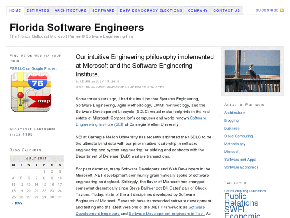Viewport: 290px width, 218px height.
Task: Click the Microsoft Partner since 1998 heading
Action: pyautogui.click(x=32, y=132)
